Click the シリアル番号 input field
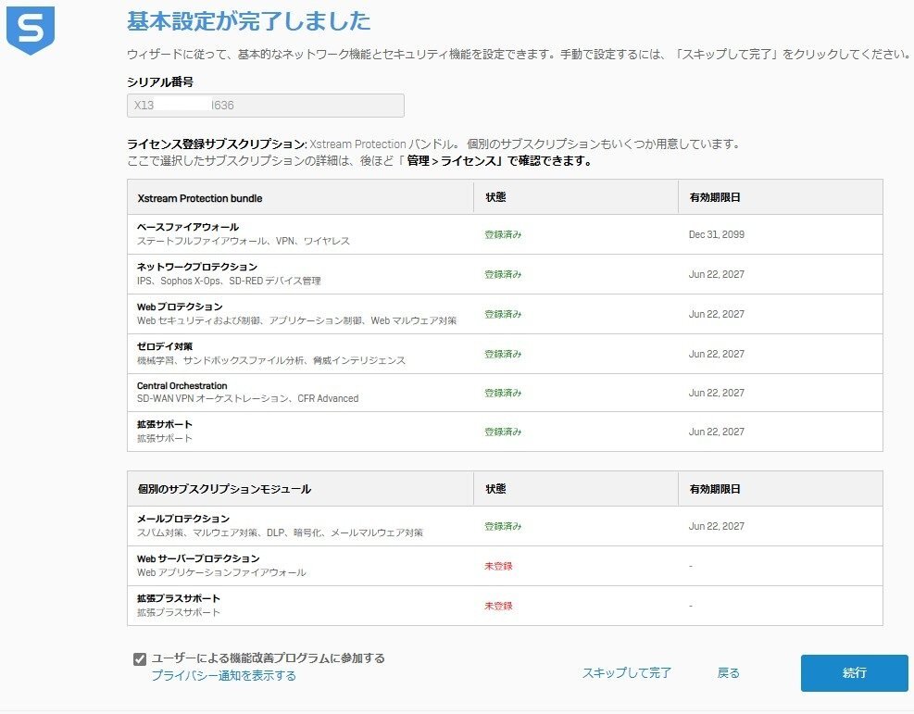The height and width of the screenshot is (714, 914). coord(265,106)
